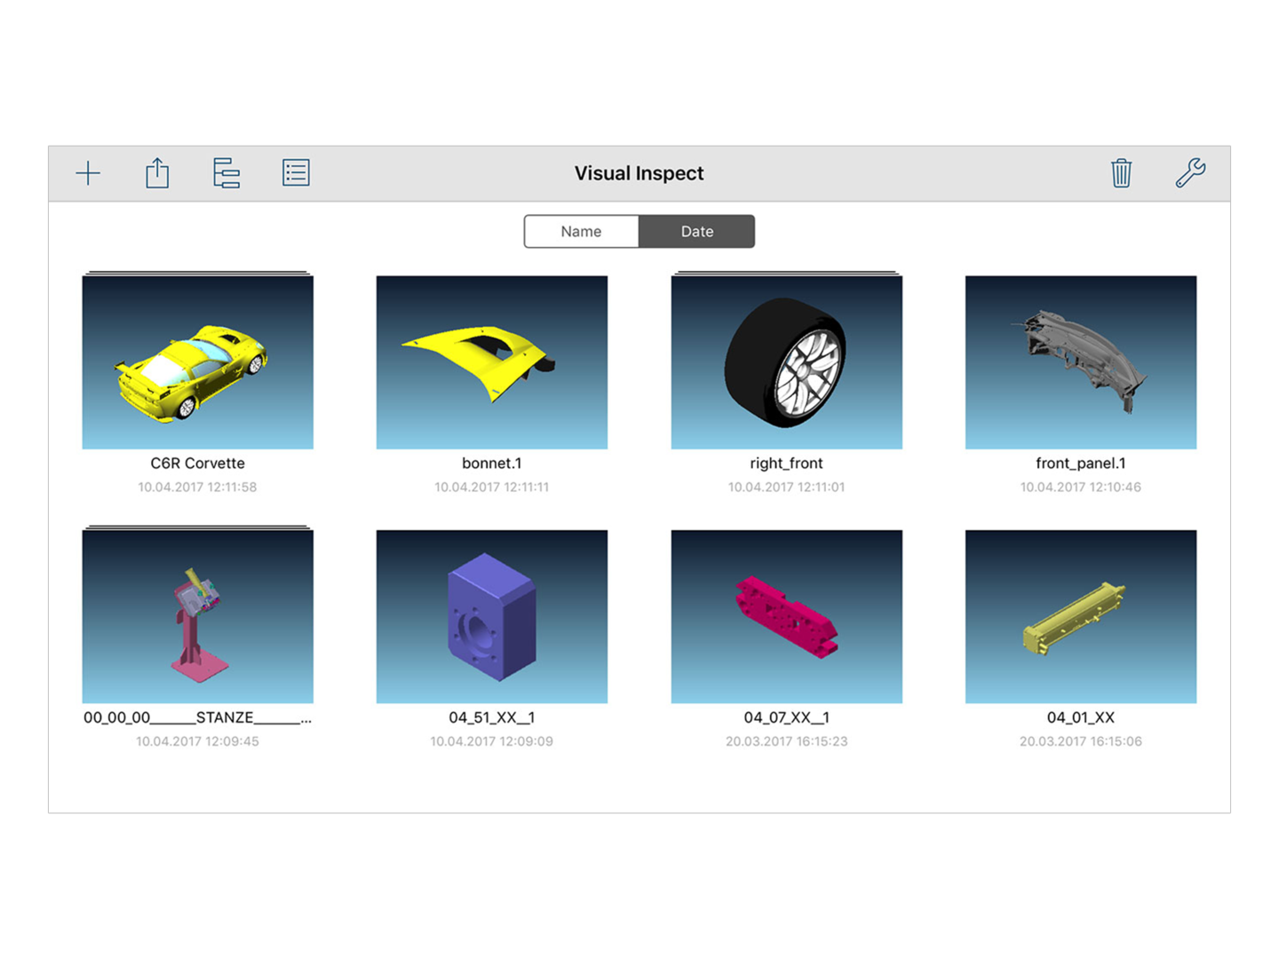Open the front_panel.1 model thumbnail
Screen dimensions: 1279x959
1081,361
